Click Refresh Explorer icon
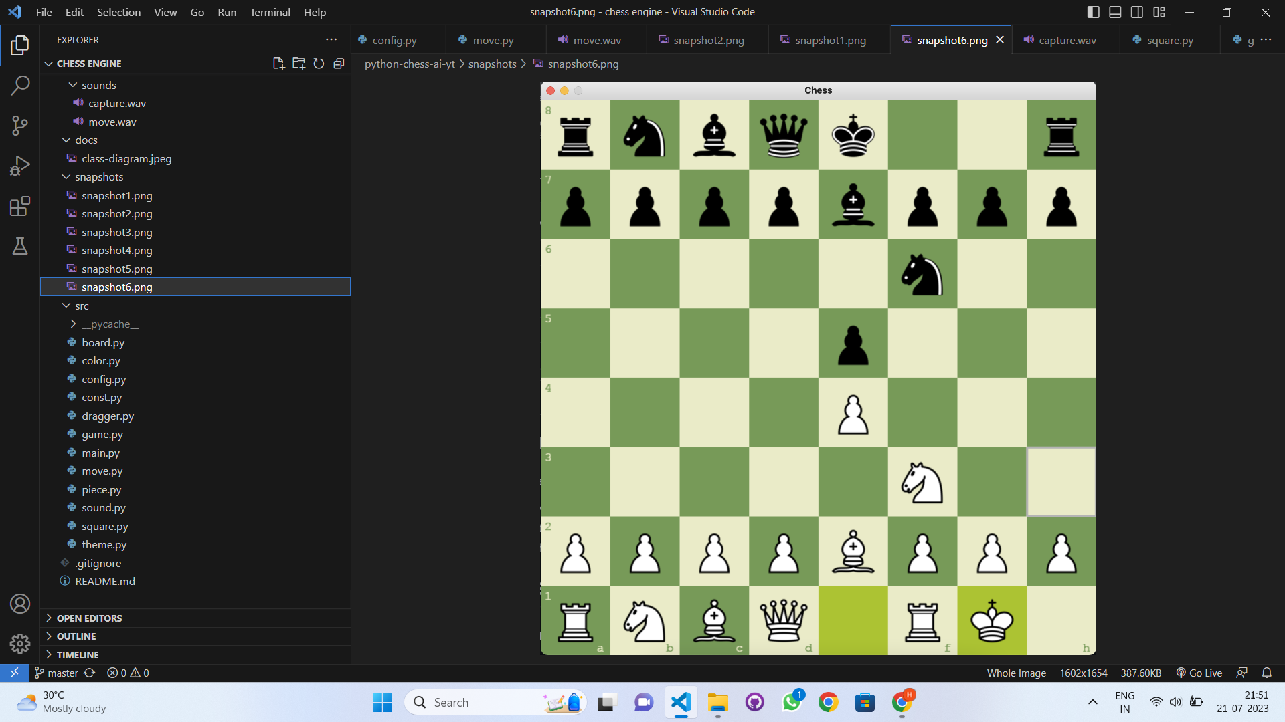Screen dimensions: 1285x722 click(319, 64)
